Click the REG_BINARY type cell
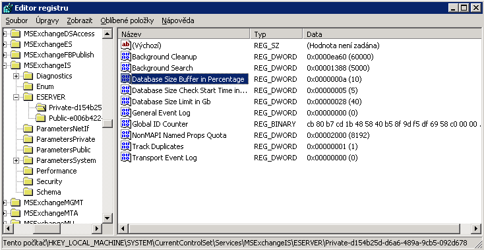484x250 pixels. pyautogui.click(x=274, y=124)
